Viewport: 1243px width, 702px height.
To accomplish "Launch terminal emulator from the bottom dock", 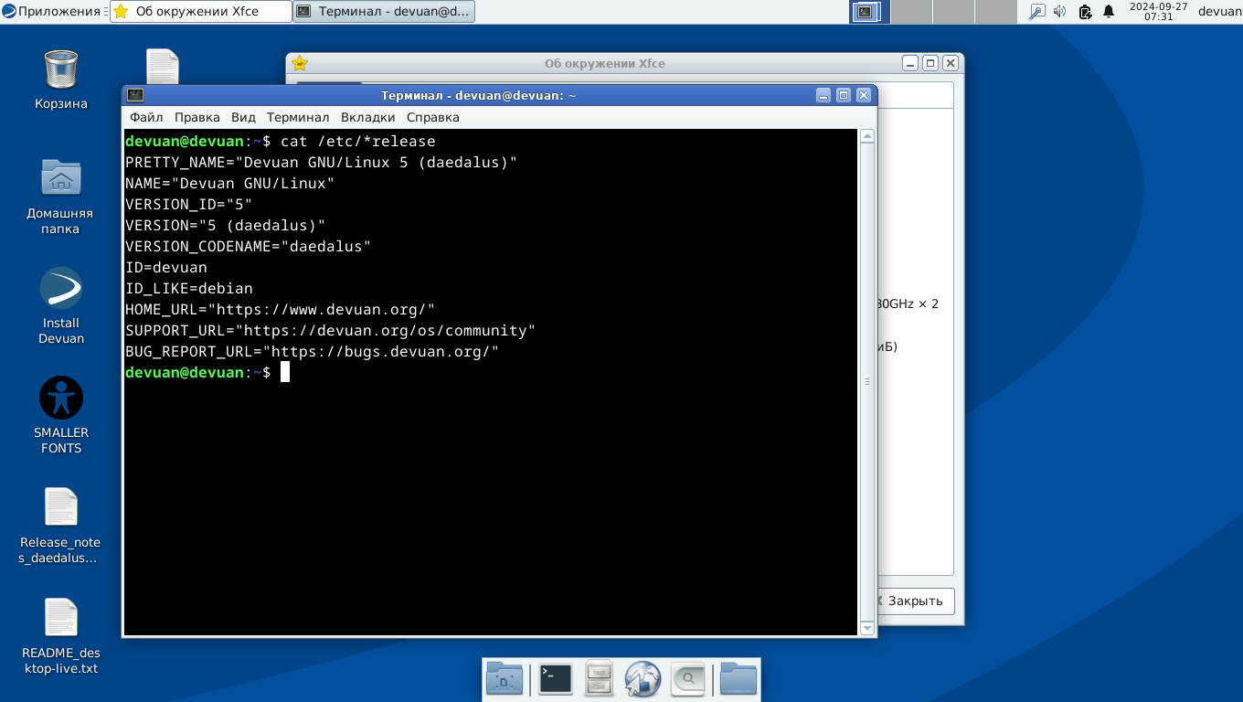I will point(555,679).
